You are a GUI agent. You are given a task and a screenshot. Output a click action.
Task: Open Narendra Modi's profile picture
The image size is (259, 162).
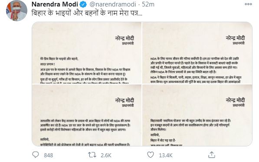pyautogui.click(x=16, y=10)
